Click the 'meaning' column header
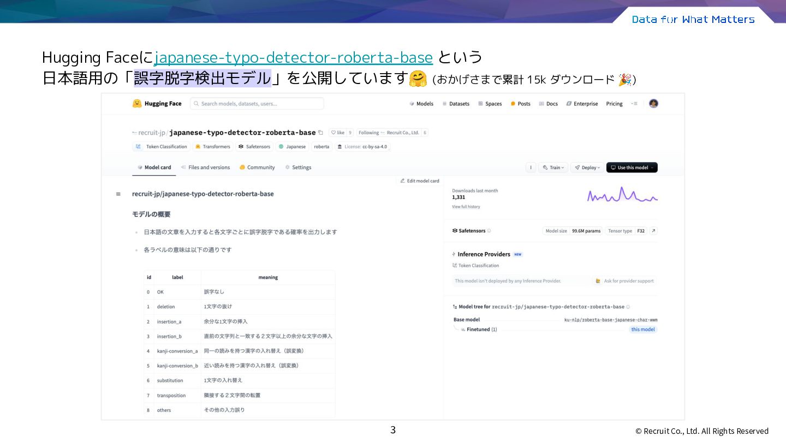This screenshot has width=786, height=442. click(x=268, y=277)
